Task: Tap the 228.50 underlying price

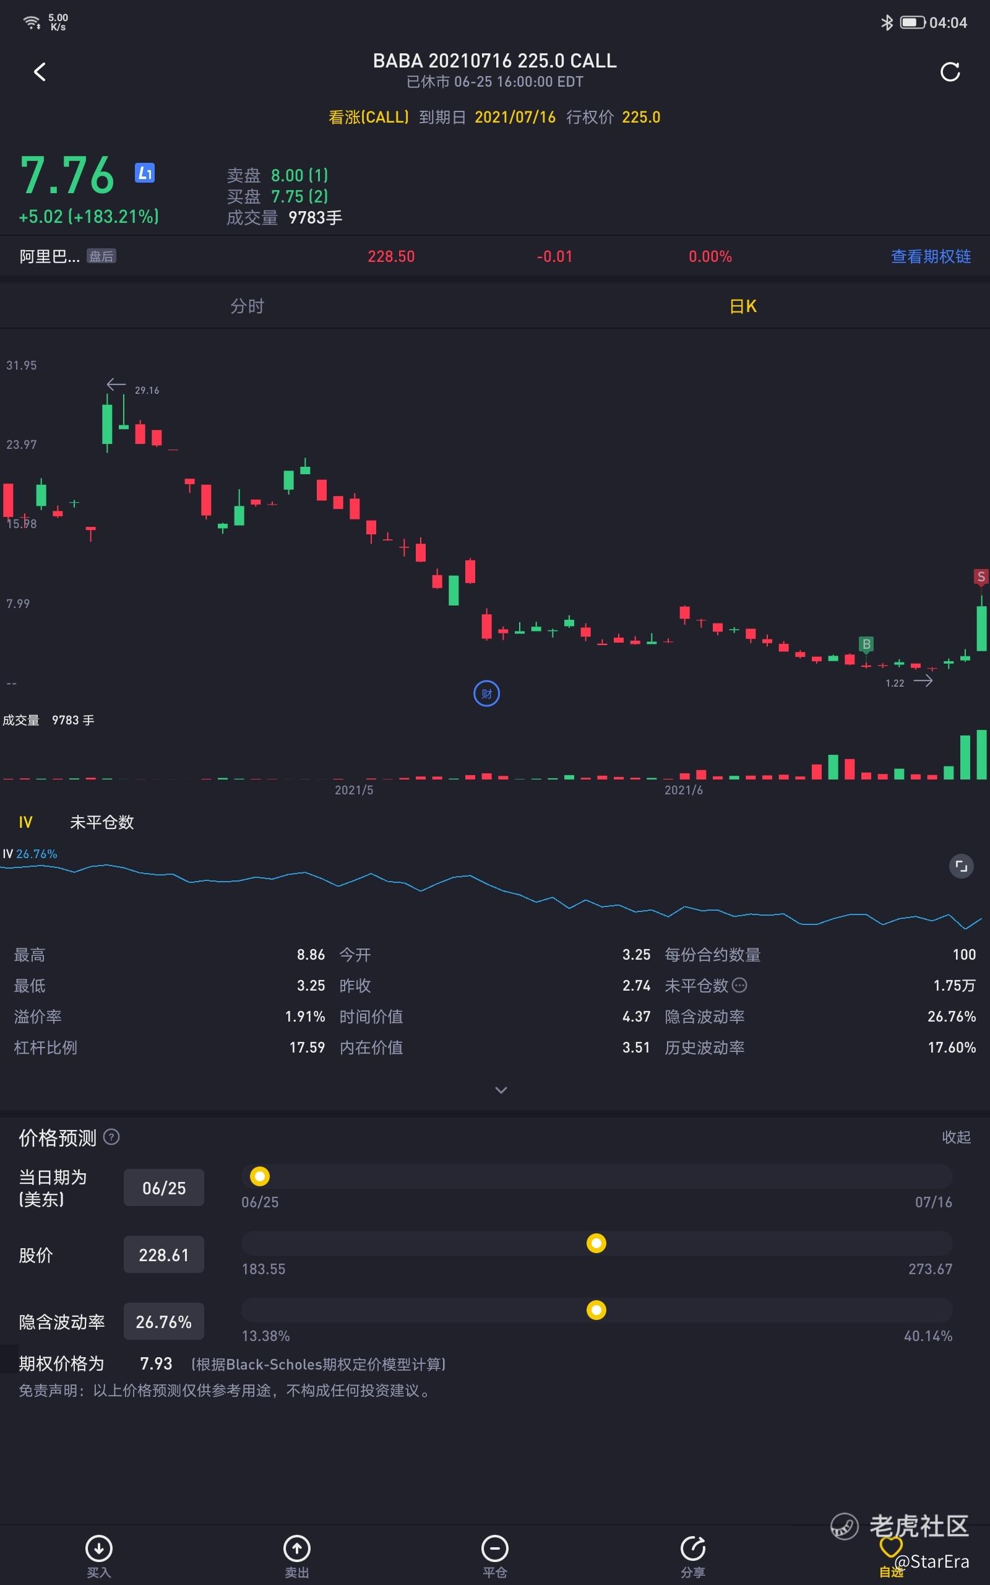Action: click(x=391, y=256)
